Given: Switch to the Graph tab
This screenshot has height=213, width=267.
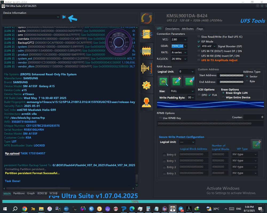Looking at the screenshot, I should click(x=31, y=193).
